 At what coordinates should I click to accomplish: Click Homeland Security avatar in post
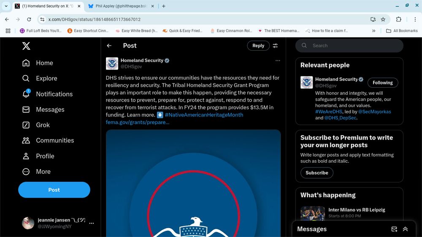pos(112,64)
